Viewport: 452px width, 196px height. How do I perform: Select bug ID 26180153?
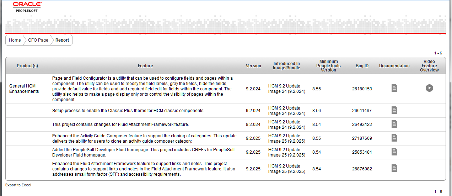pyautogui.click(x=362, y=89)
